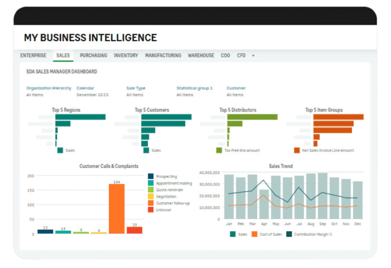Screen dimensions: 391x268
Task: Open the Inventory tab
Action: click(126, 55)
